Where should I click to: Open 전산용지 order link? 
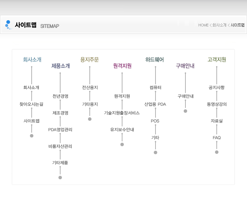click(90, 87)
